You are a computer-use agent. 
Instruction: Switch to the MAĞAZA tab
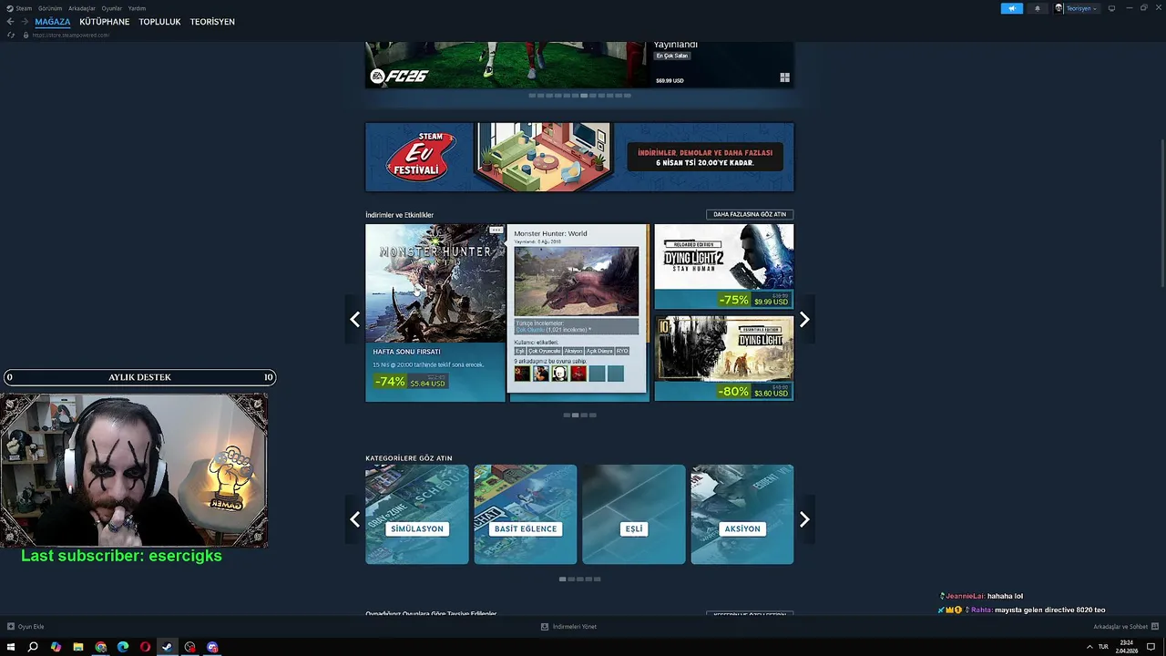[x=52, y=22]
